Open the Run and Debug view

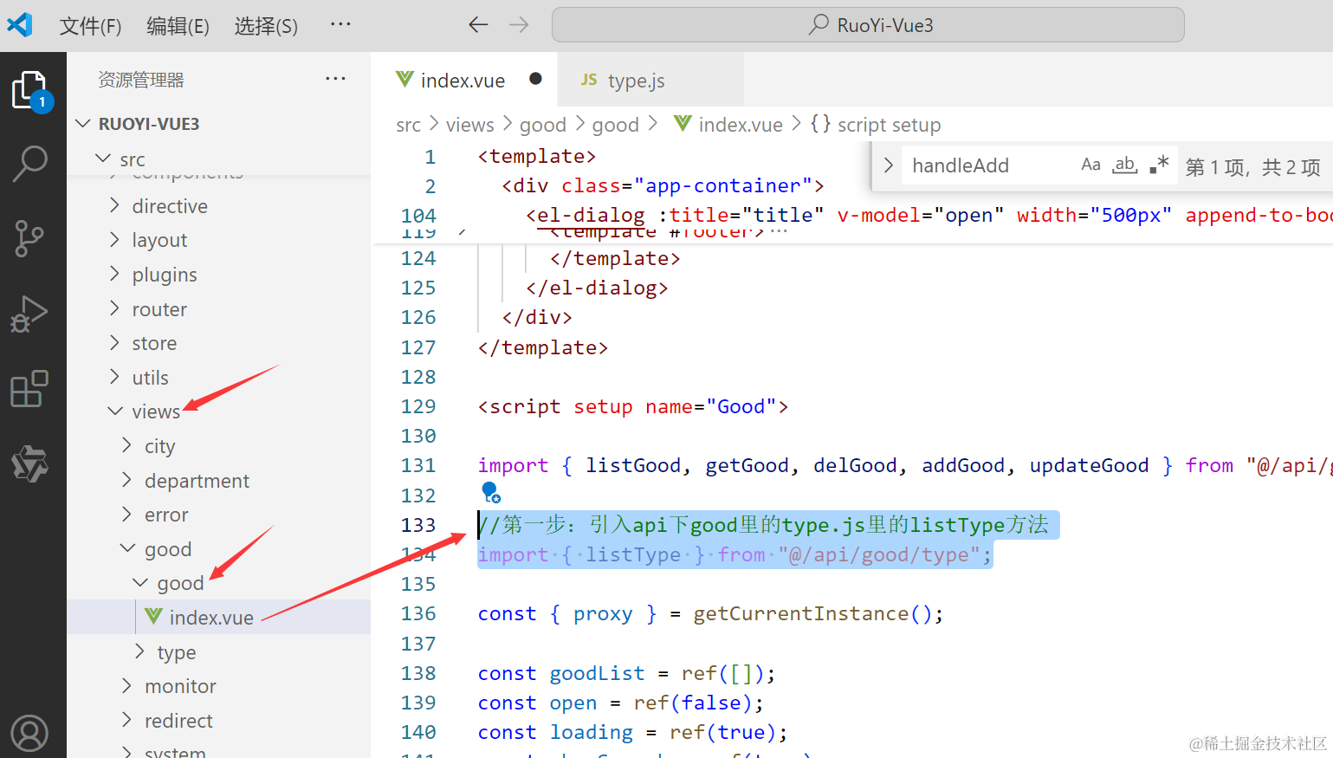coord(30,314)
